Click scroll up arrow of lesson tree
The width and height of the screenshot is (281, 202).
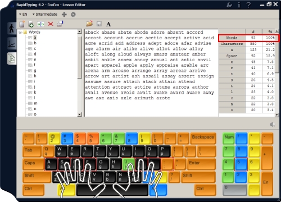[80, 31]
